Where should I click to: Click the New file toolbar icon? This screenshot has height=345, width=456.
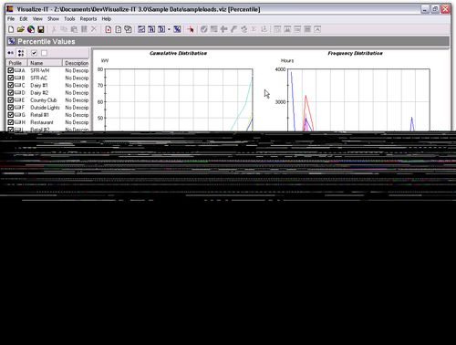click(x=11, y=29)
